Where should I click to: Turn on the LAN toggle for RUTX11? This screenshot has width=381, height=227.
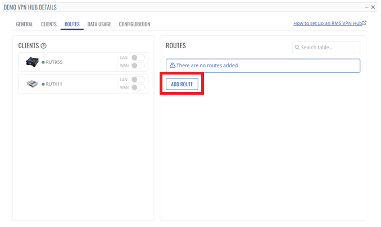coord(138,80)
